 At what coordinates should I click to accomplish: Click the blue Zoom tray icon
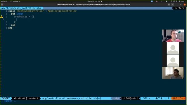pos(152,1)
